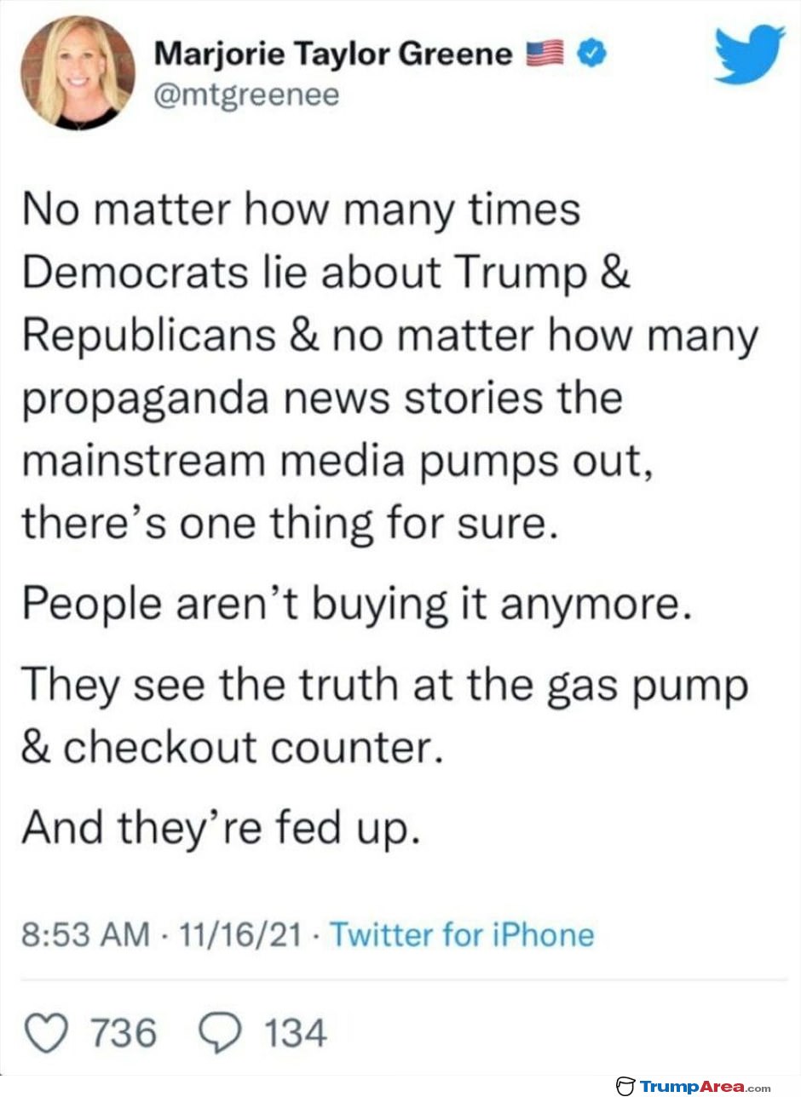Click the Marjorie Taylor Greene display name
This screenshot has height=1097, width=801.
point(334,55)
